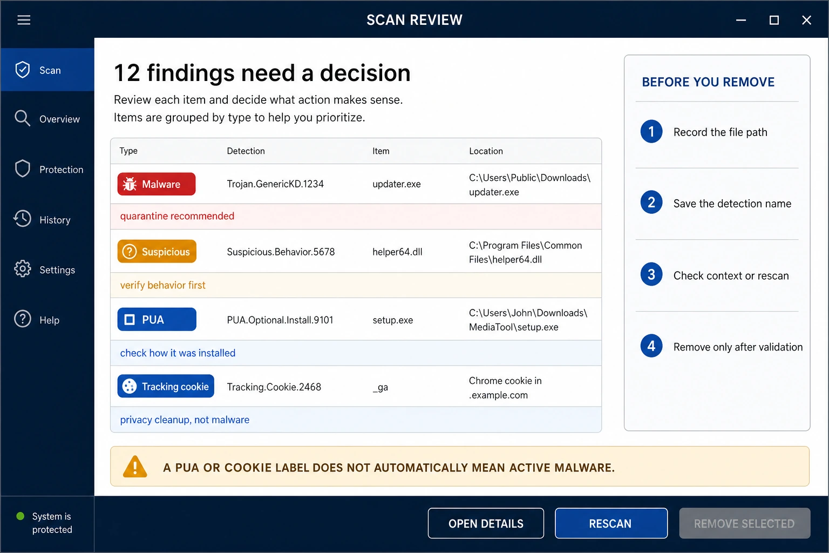Image resolution: width=829 pixels, height=553 pixels.
Task: Sort by the Item column header
Action: 381,151
